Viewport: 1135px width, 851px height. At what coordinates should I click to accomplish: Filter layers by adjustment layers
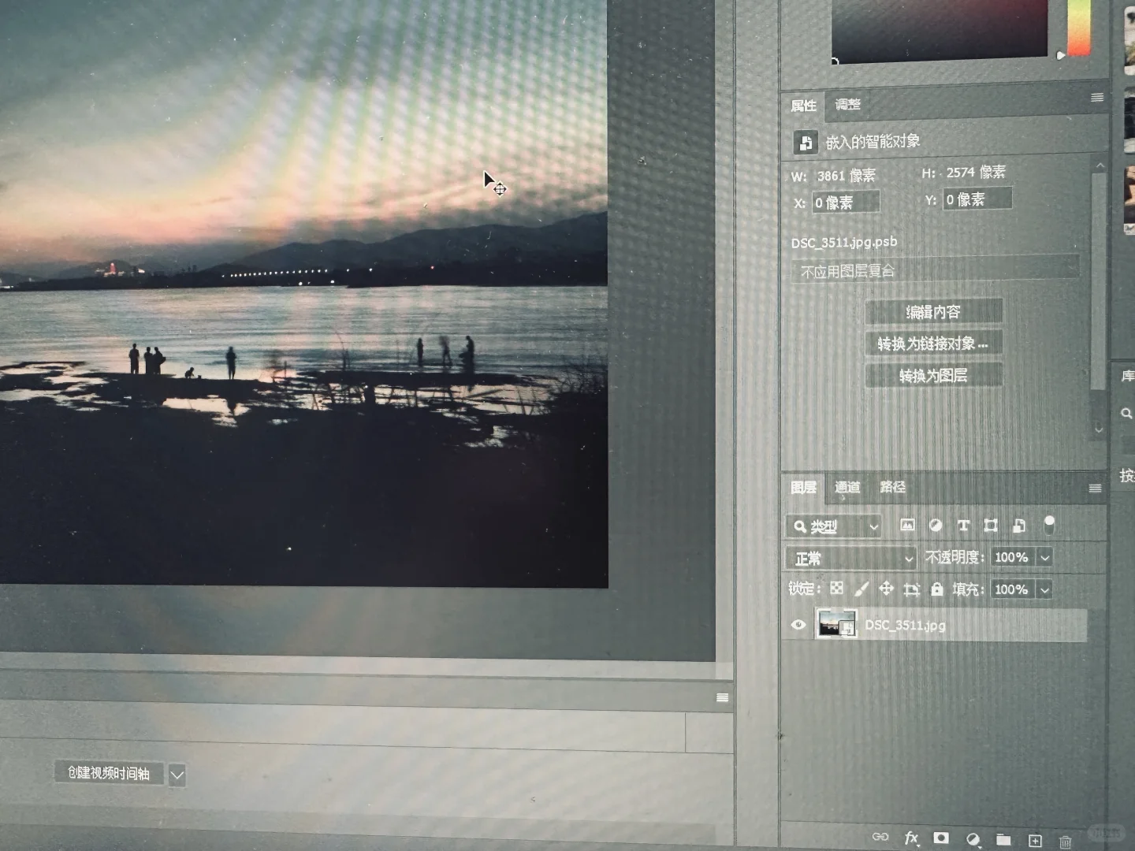pos(936,526)
